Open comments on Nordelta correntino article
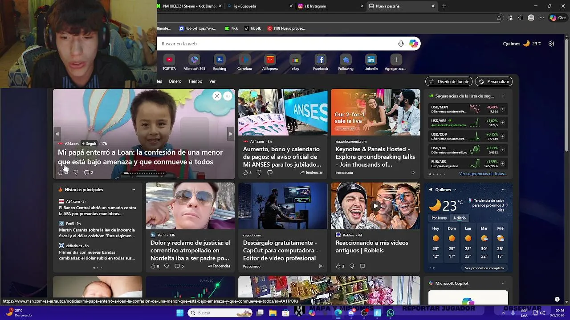Screen dimensions: 570x320 [x=179, y=266]
